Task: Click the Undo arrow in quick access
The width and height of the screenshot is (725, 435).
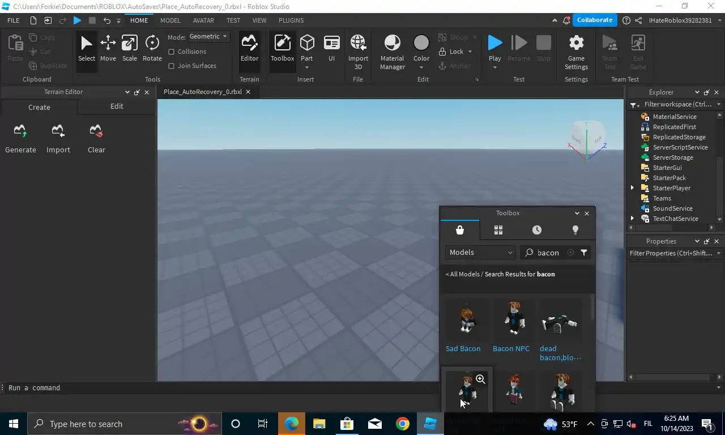Action: coord(106,20)
